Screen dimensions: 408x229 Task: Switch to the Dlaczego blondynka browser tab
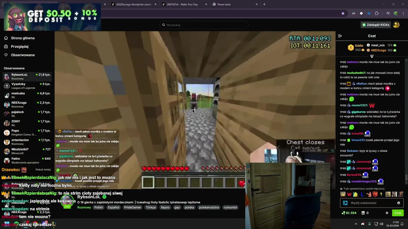[x=134, y=4]
